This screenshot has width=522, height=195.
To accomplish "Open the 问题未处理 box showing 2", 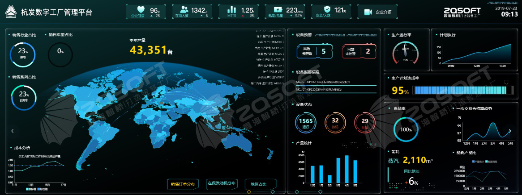I will tap(358, 51).
